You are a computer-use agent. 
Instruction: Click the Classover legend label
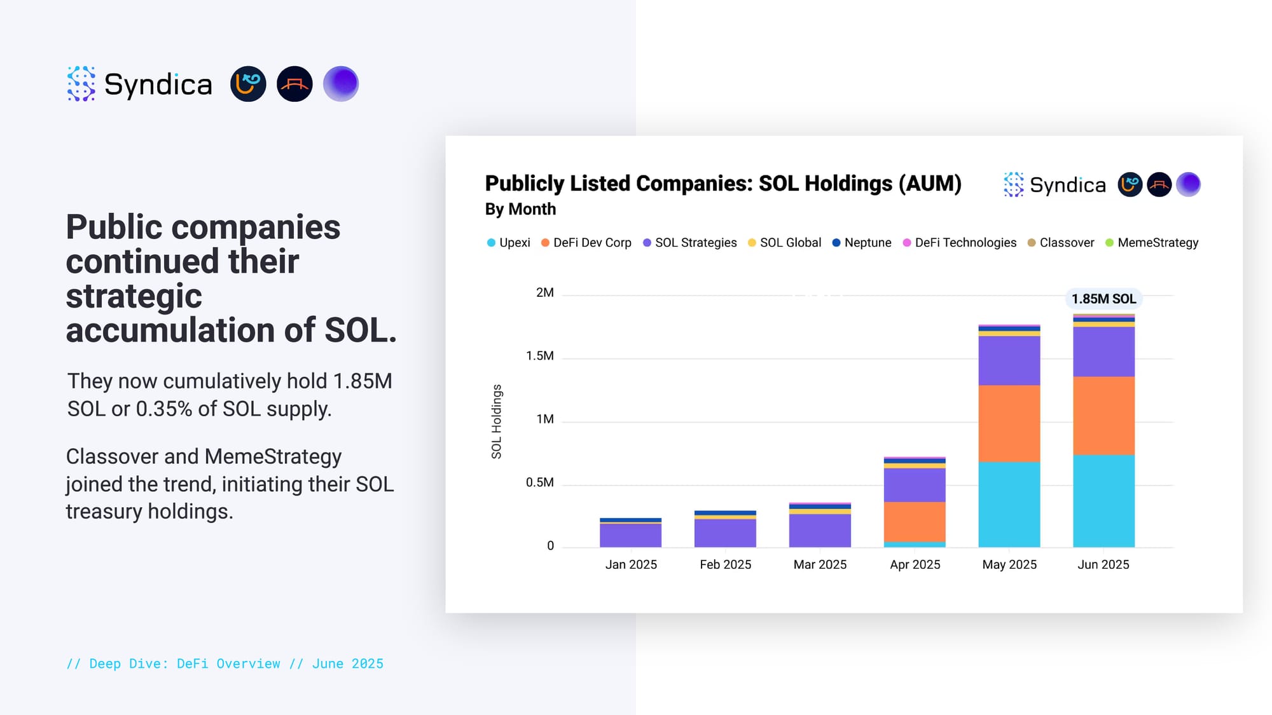pos(1067,243)
